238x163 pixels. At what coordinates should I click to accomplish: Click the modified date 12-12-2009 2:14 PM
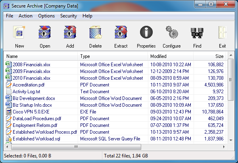pyautogui.click(x=169, y=71)
